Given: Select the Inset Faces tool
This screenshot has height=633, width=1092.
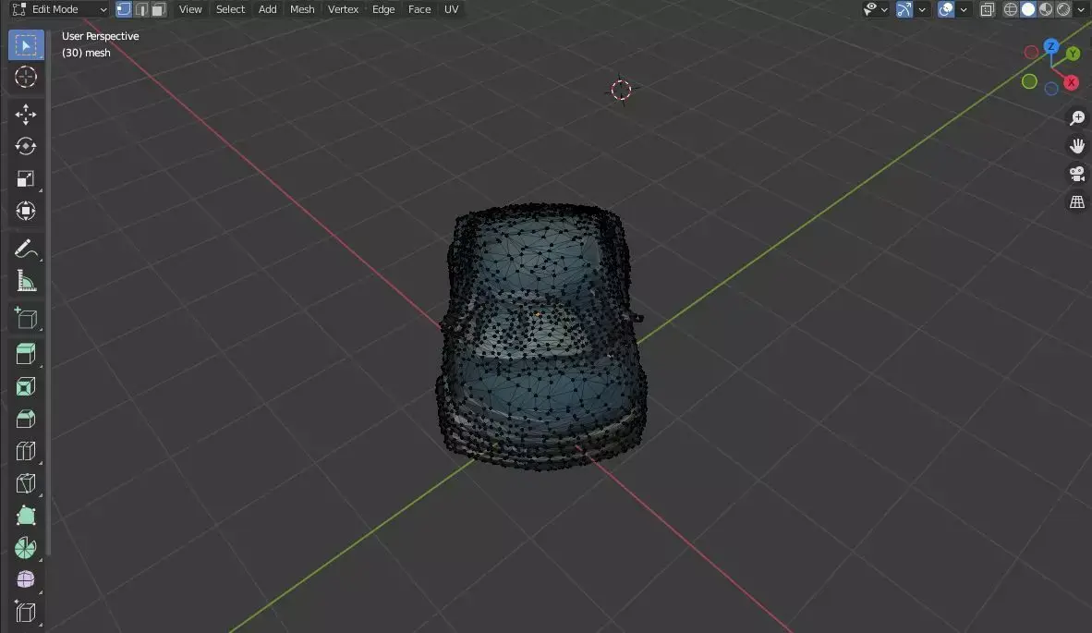Looking at the screenshot, I should (26, 386).
